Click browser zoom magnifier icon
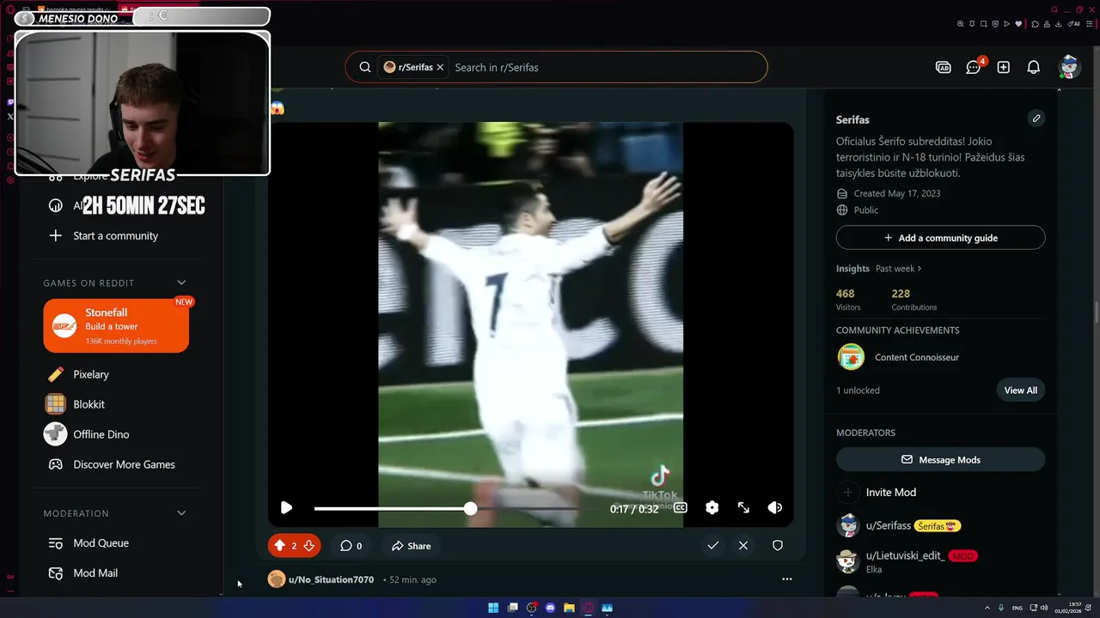This screenshot has width=1100, height=618. coord(960,24)
